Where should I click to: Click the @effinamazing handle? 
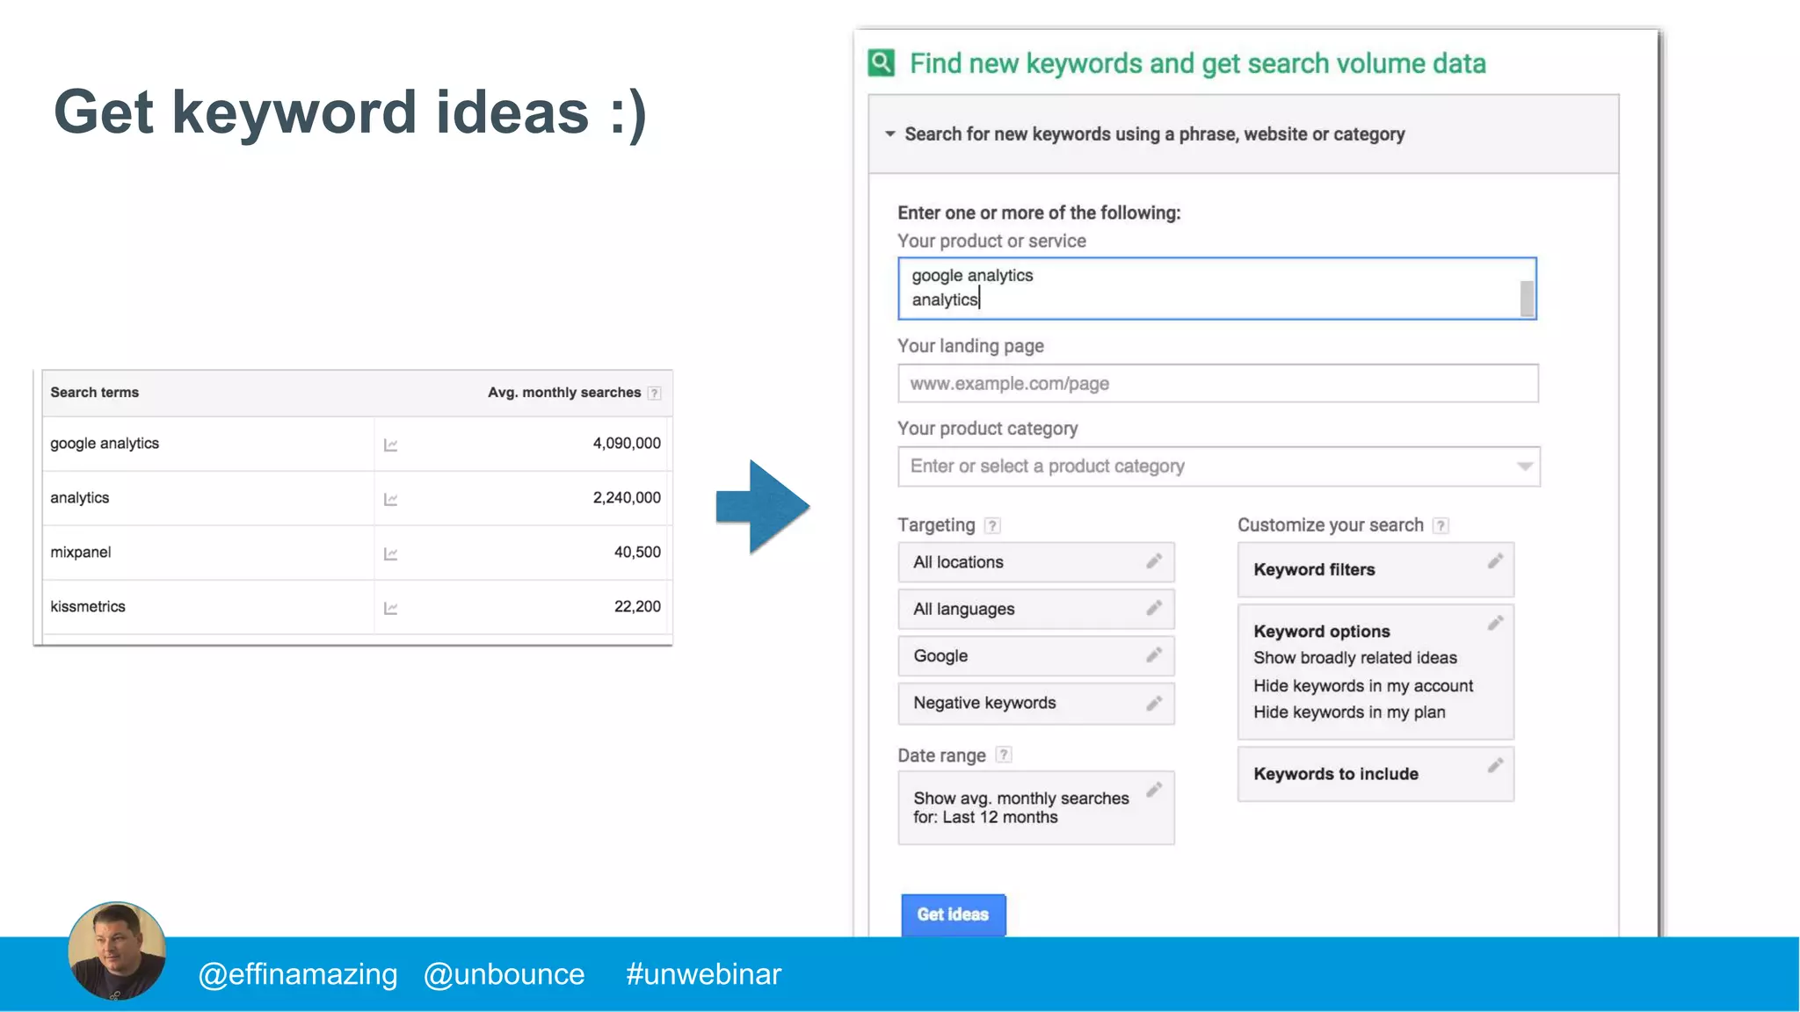pos(298,974)
